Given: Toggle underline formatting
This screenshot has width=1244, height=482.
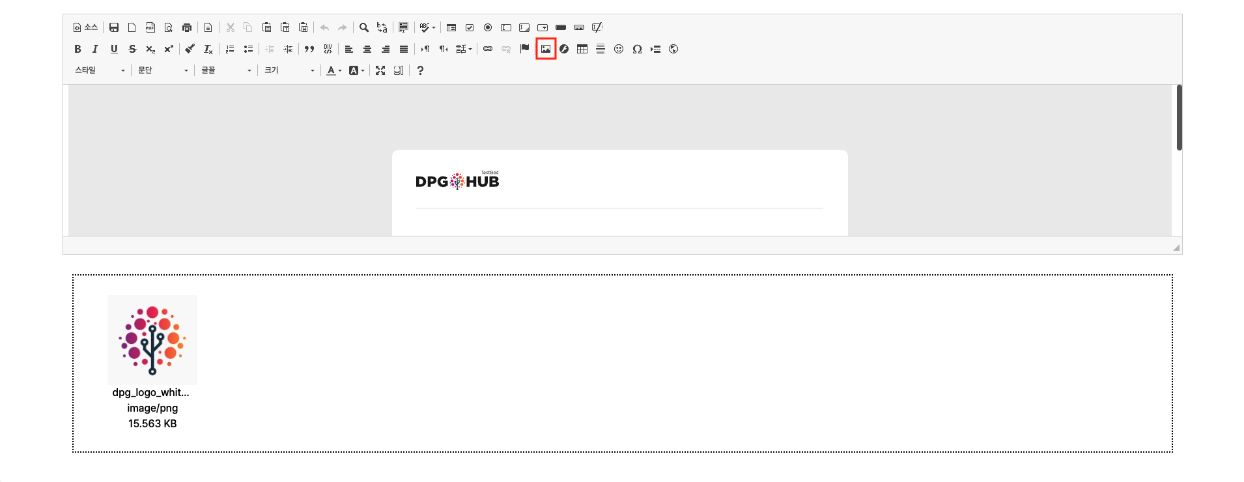Looking at the screenshot, I should [114, 49].
